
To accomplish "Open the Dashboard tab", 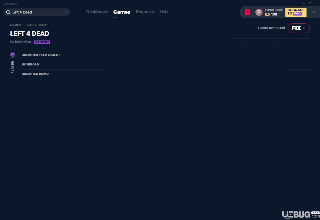I will 97,12.
